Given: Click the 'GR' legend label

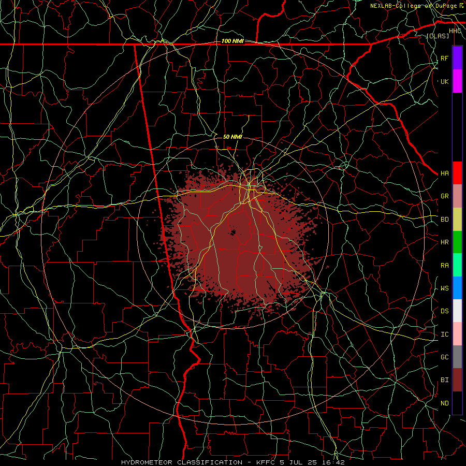Looking at the screenshot, I should 444,196.
